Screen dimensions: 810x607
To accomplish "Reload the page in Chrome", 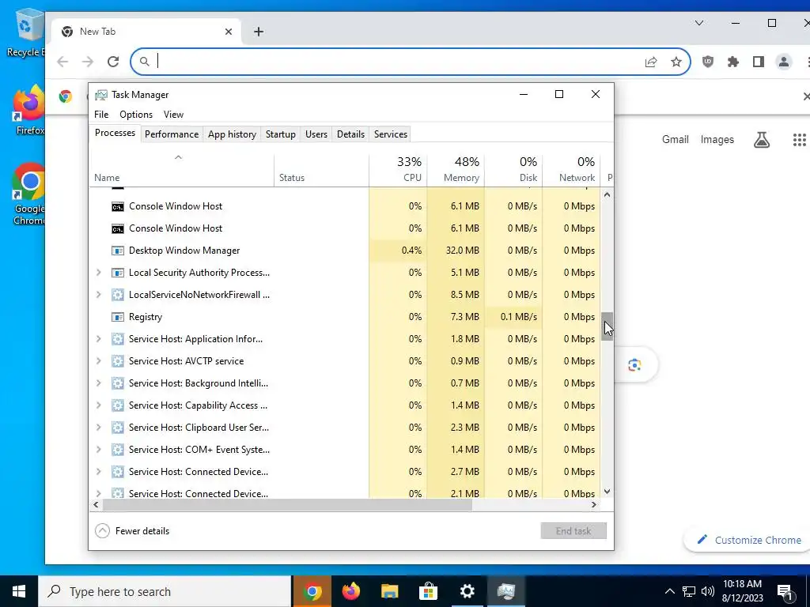I will coord(113,62).
